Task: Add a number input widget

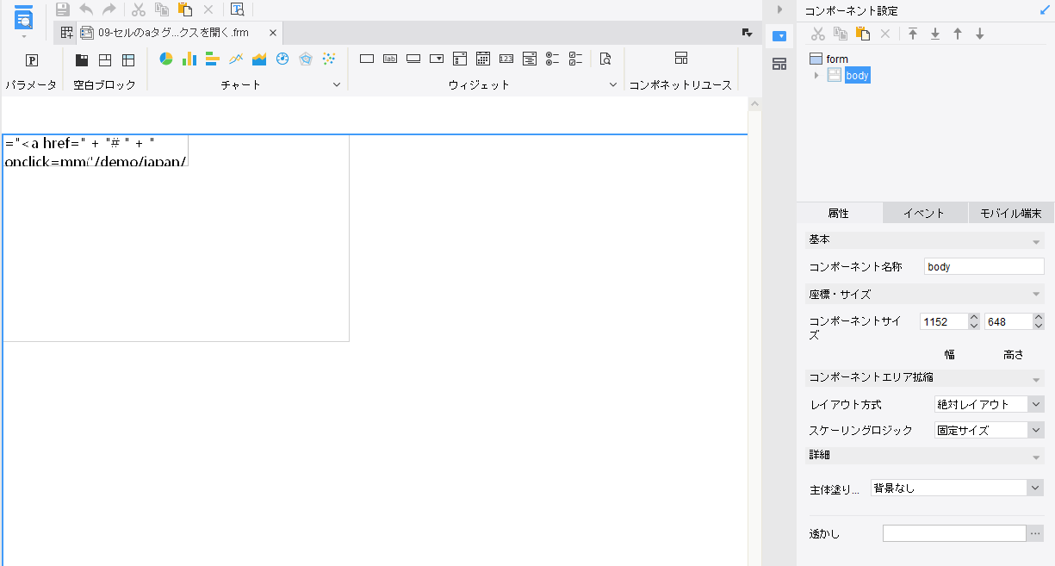Action: (506, 59)
